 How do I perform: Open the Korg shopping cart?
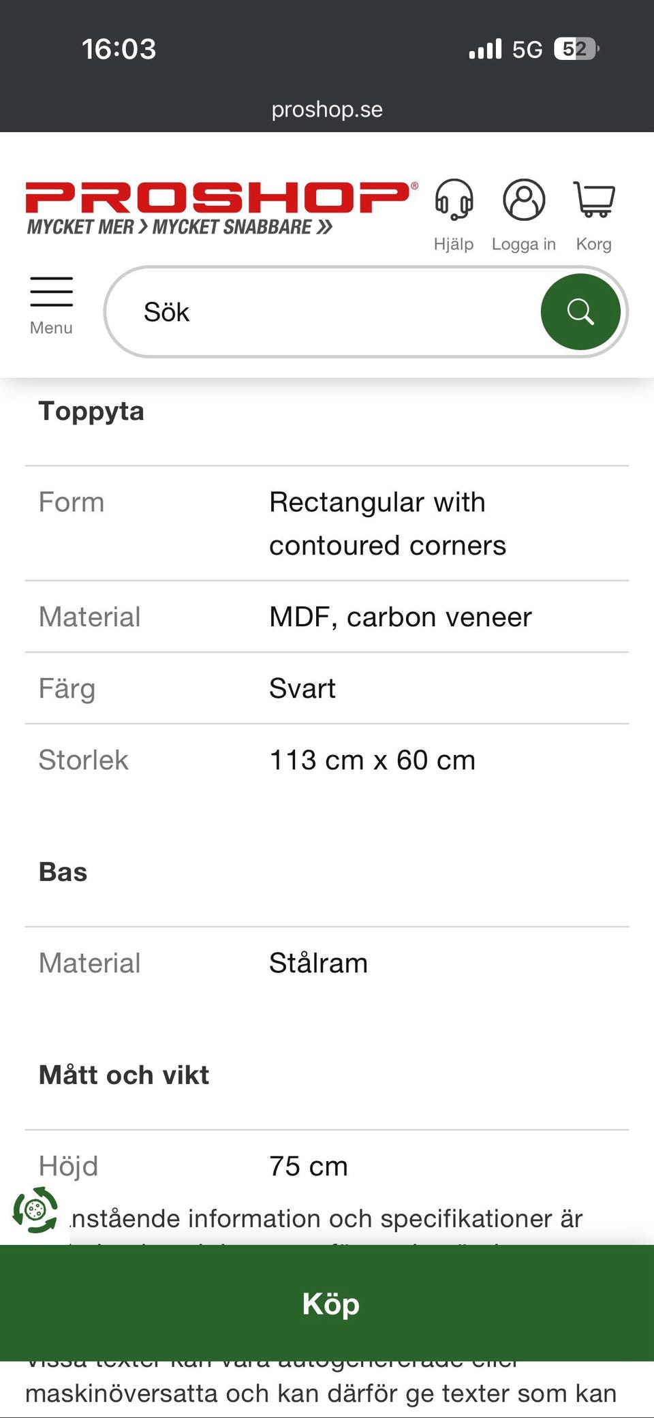[x=594, y=200]
